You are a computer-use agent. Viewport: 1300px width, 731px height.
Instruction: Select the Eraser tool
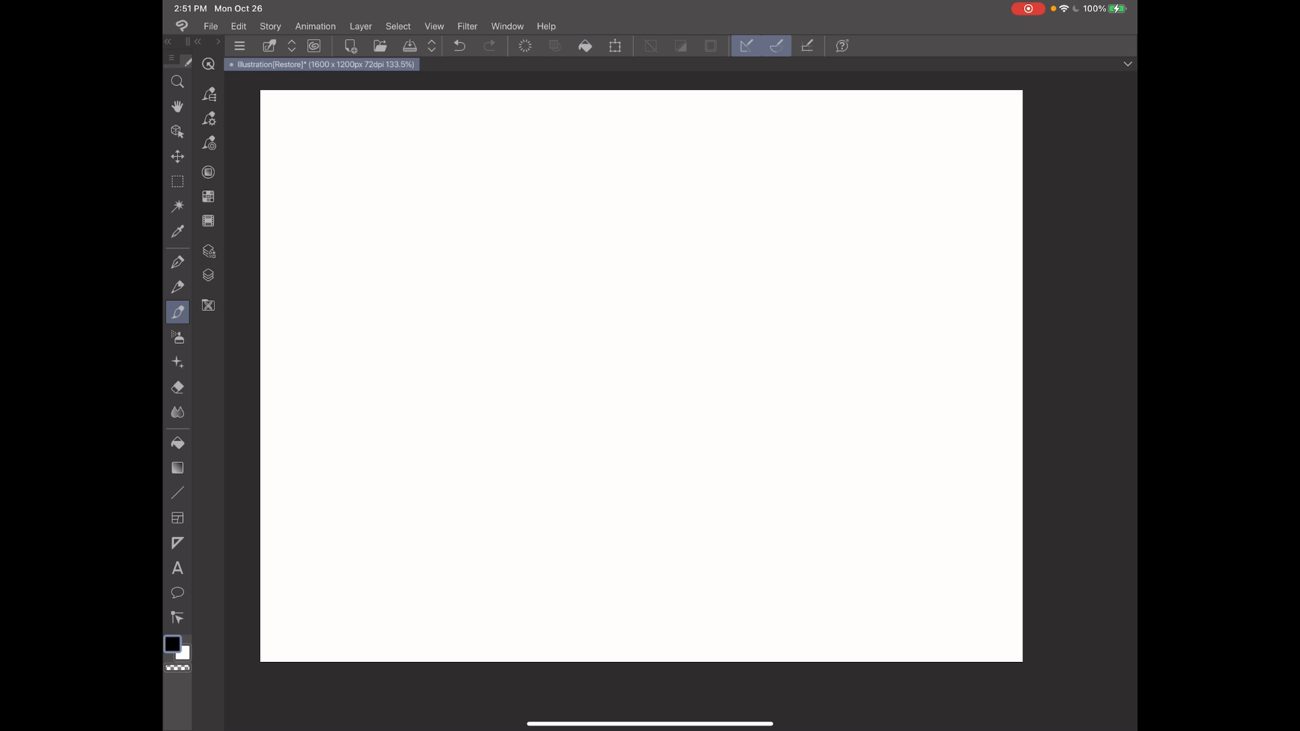(x=177, y=387)
